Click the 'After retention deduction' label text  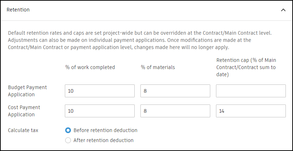pos(103,140)
